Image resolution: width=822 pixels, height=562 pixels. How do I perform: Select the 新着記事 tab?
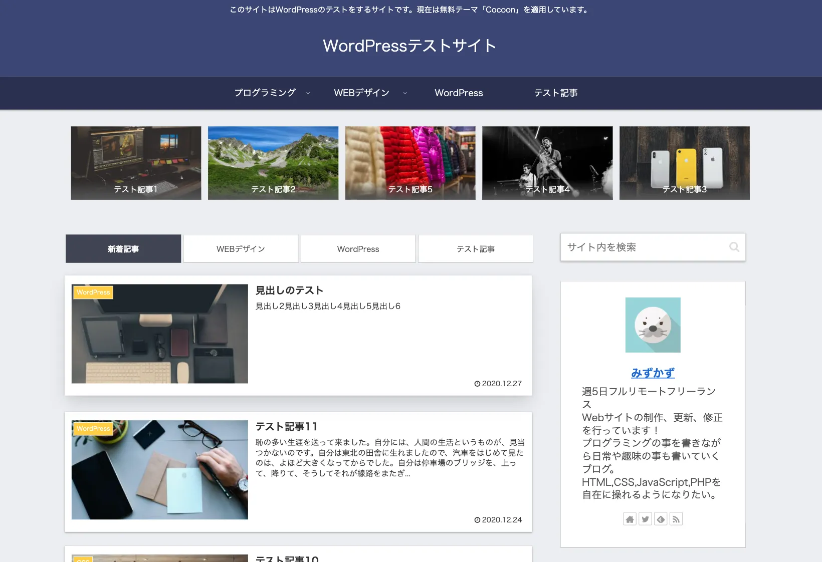[123, 249]
